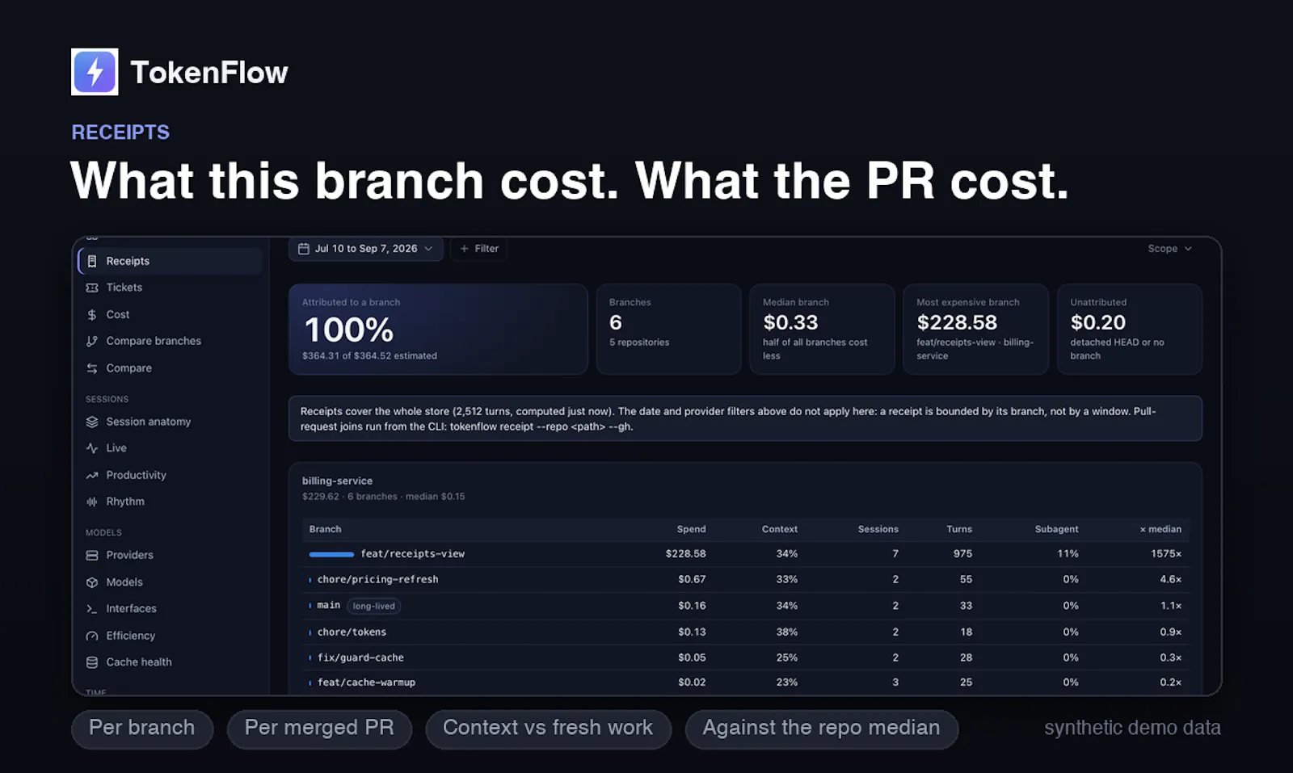Viewport: 1293px width, 773px height.
Task: Click the × median column header
Action: [x=1160, y=529]
